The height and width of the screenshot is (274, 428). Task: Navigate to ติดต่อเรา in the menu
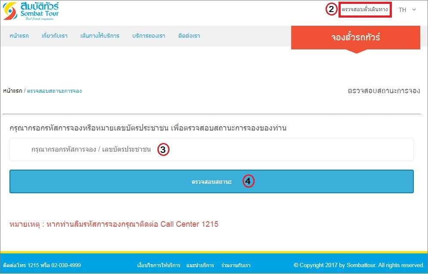tap(189, 36)
